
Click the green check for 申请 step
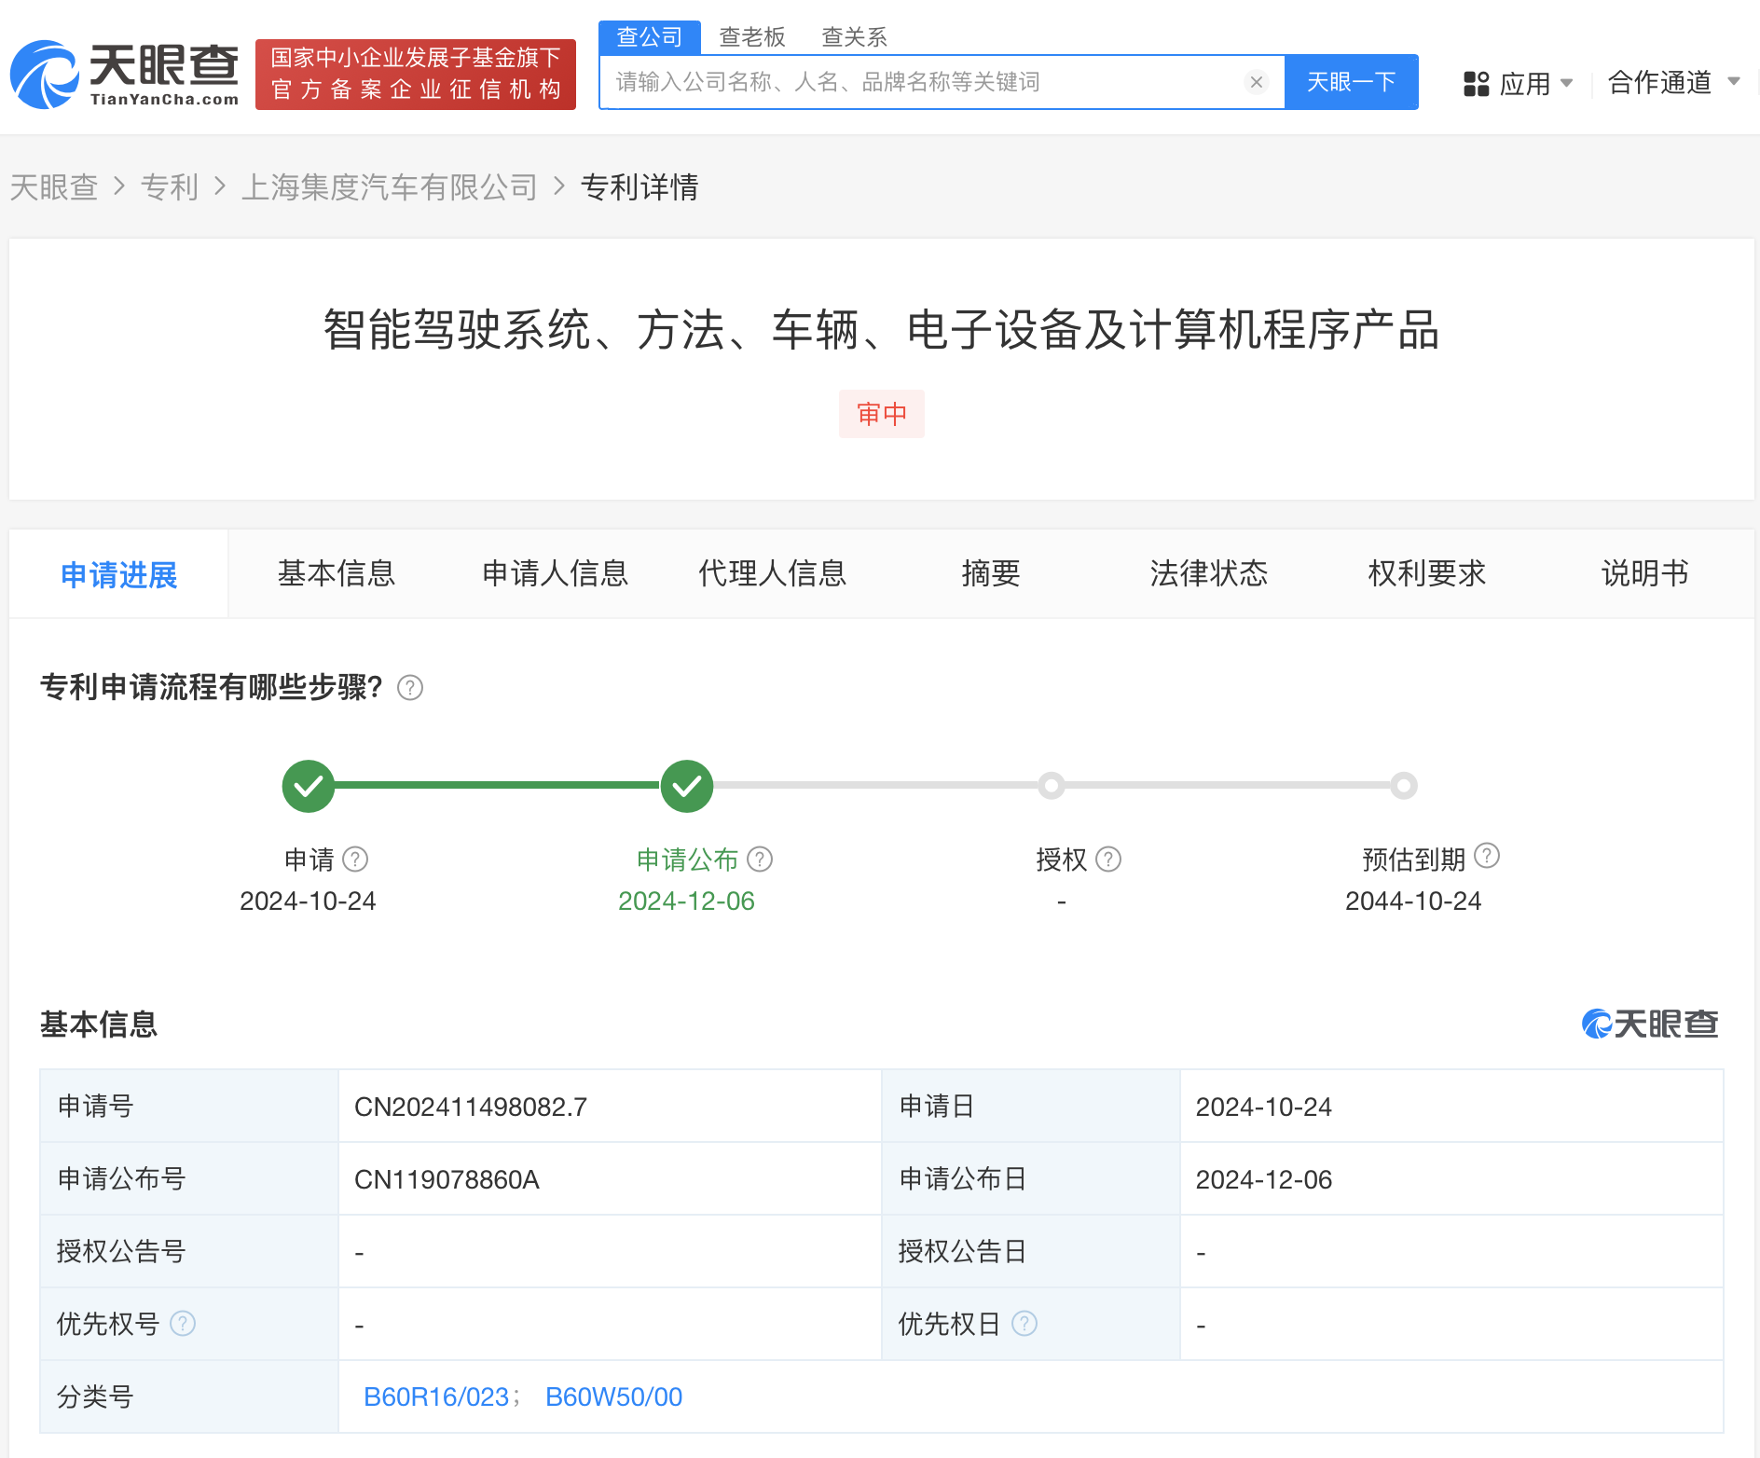click(309, 786)
